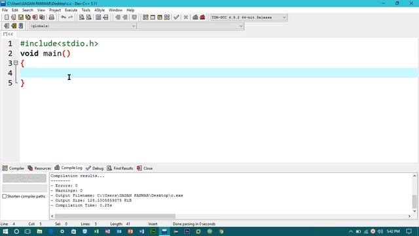Click the Redo arrow icon

tap(71, 18)
